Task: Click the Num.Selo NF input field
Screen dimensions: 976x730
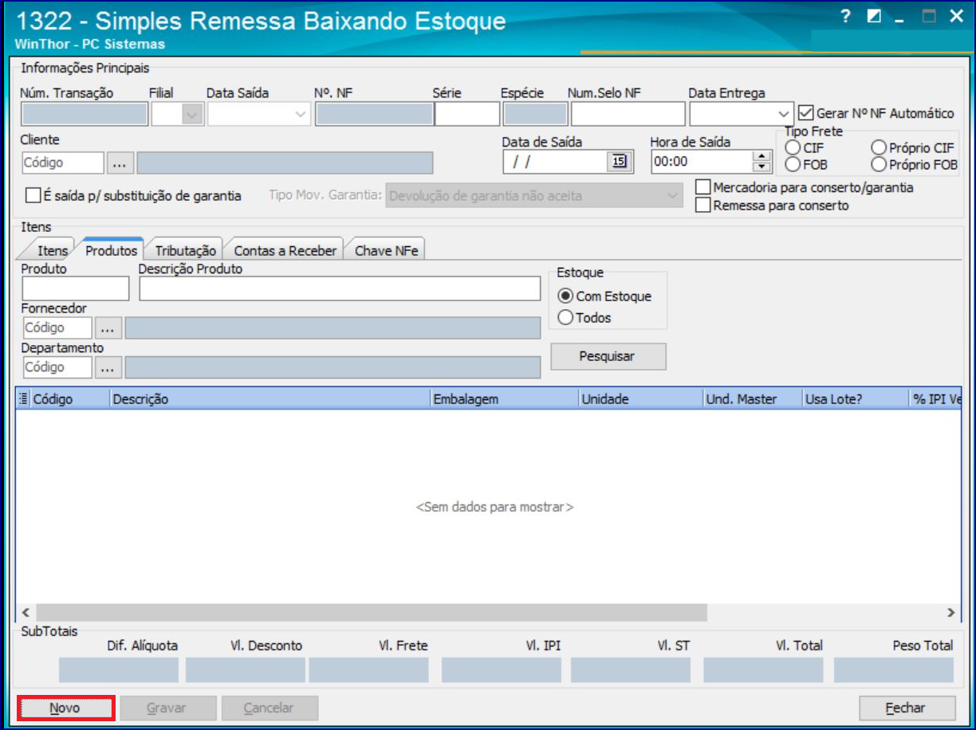Action: coord(628,115)
